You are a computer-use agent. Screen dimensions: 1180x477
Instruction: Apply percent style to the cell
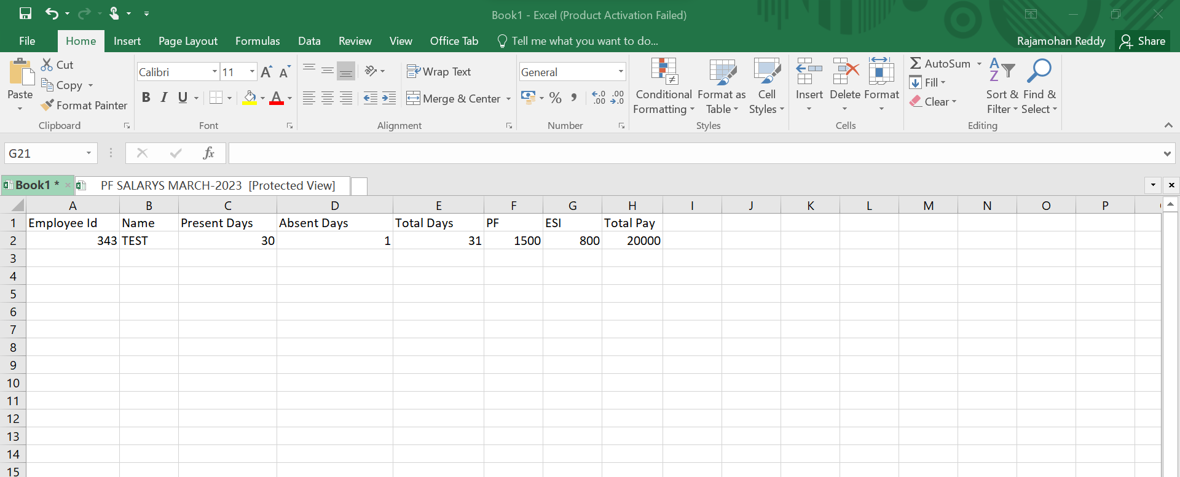click(556, 98)
